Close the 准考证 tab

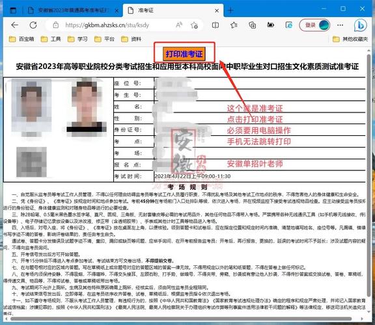click(217, 10)
